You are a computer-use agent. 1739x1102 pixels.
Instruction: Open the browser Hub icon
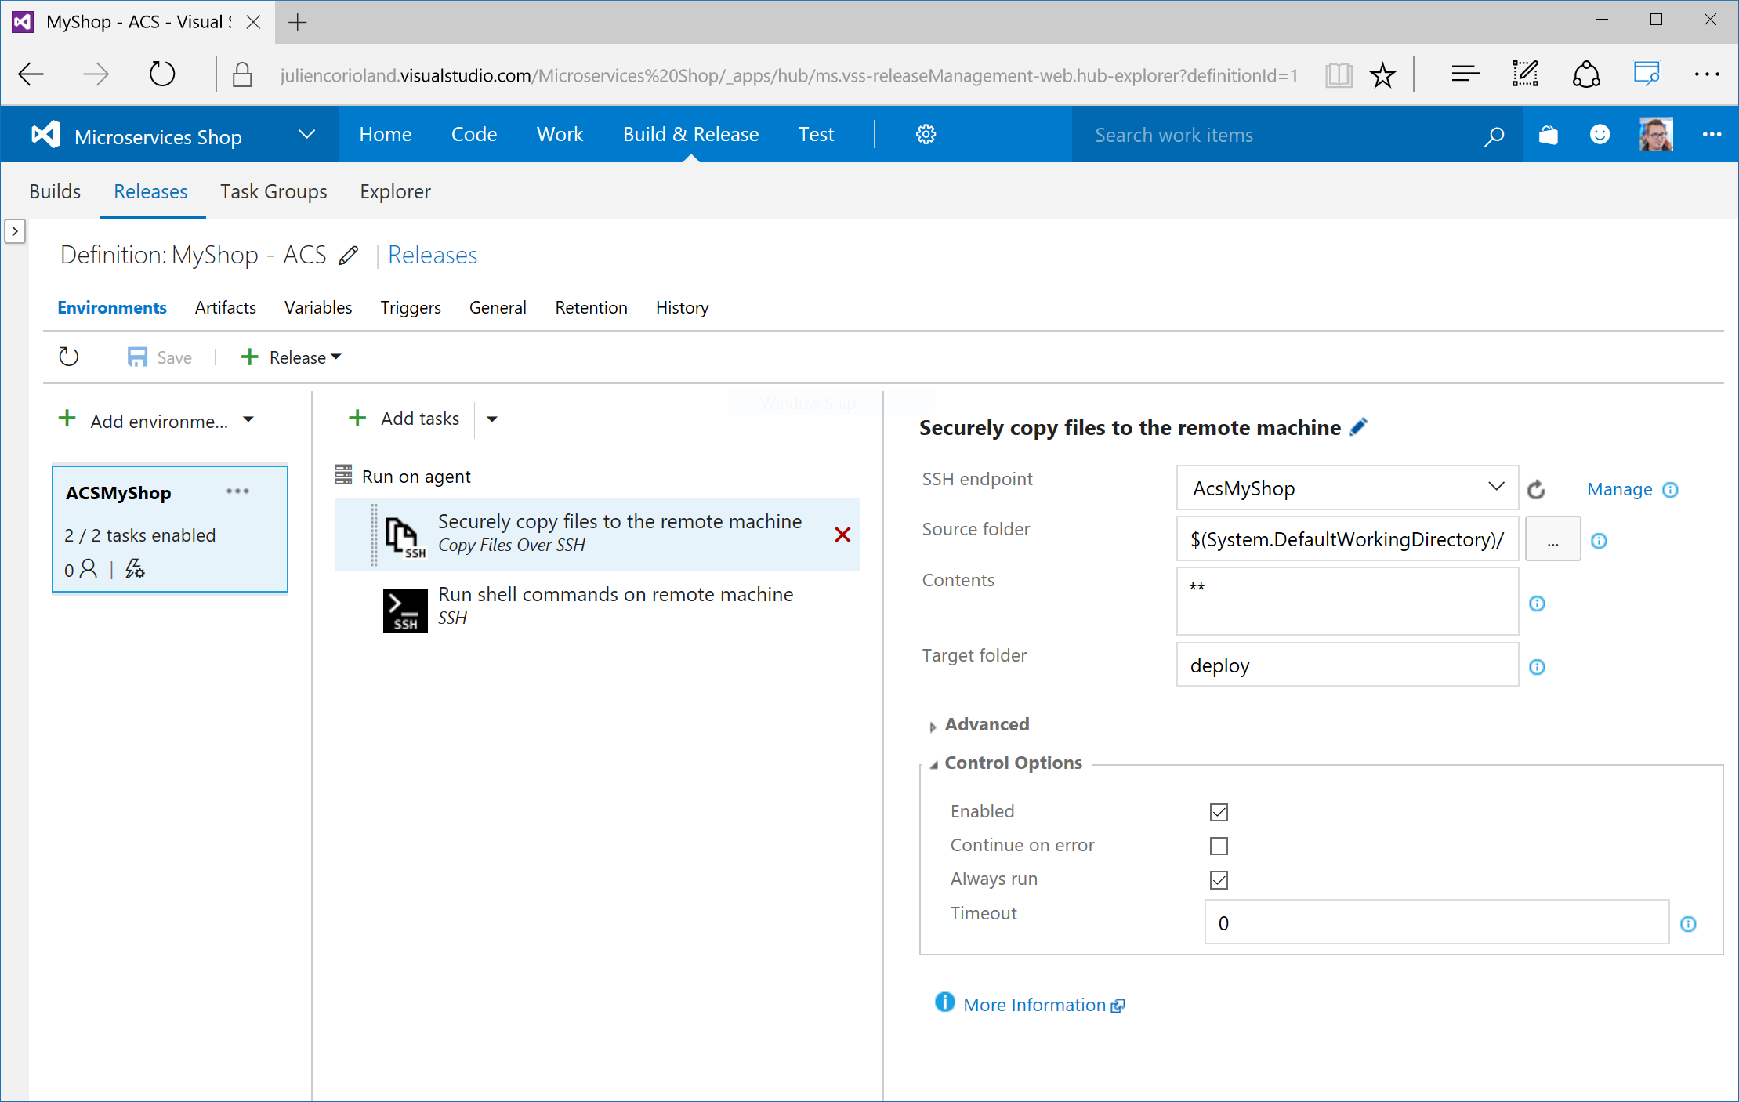tap(1465, 74)
